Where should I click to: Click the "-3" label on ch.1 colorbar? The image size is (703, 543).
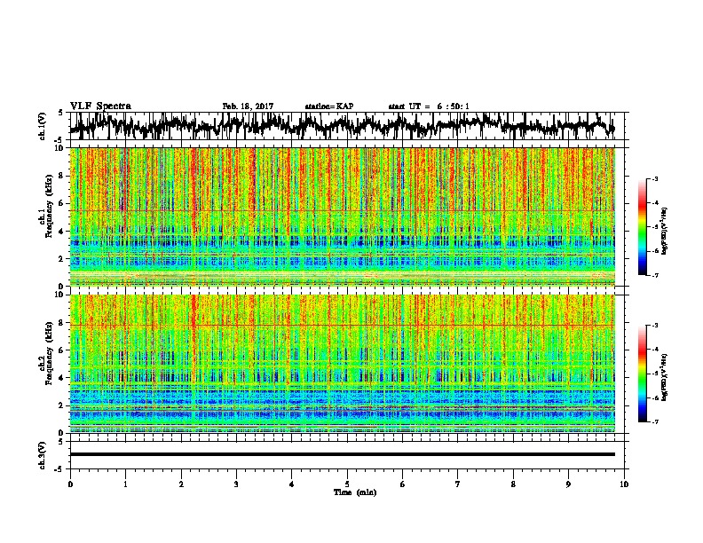tap(654, 178)
